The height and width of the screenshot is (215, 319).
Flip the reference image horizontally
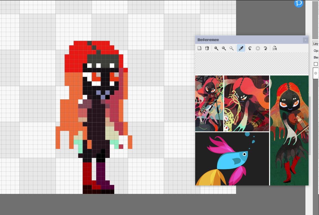pyautogui.click(x=275, y=48)
